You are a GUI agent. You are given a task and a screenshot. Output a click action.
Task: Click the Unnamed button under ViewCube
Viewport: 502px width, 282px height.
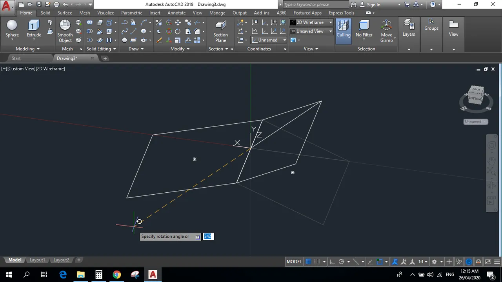click(476, 122)
